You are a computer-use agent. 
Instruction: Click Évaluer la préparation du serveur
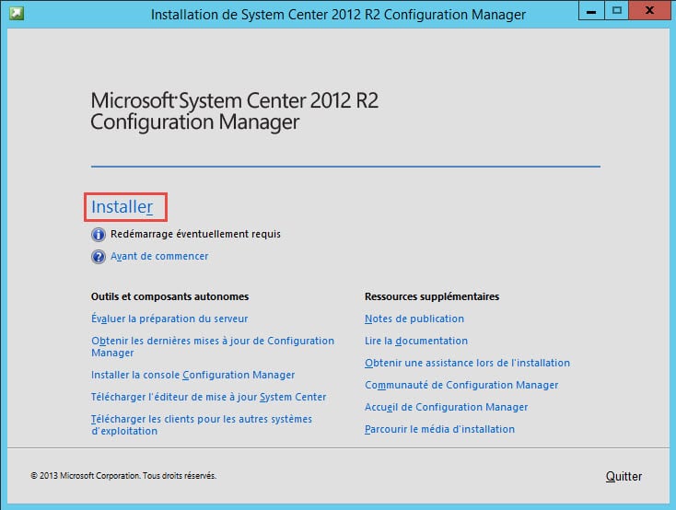(x=169, y=319)
